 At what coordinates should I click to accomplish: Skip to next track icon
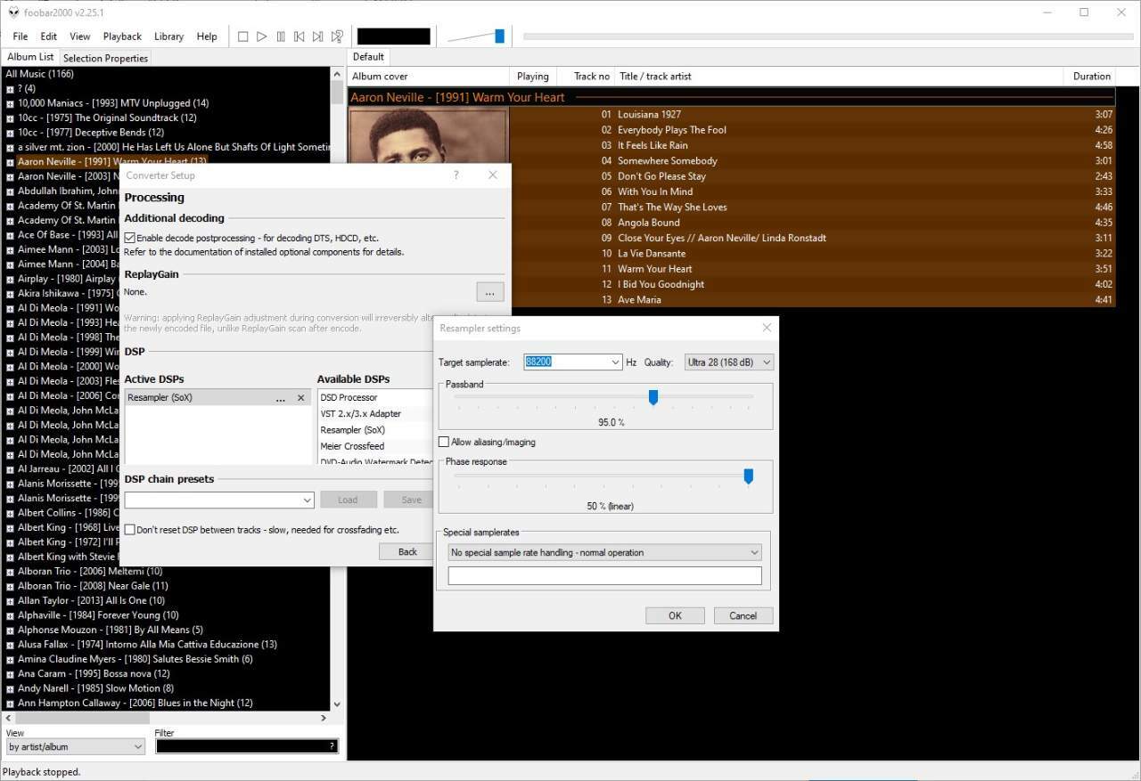tap(318, 37)
